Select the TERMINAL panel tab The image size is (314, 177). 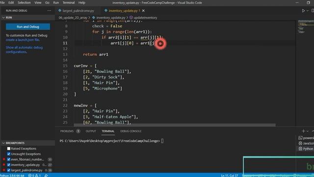click(x=108, y=131)
